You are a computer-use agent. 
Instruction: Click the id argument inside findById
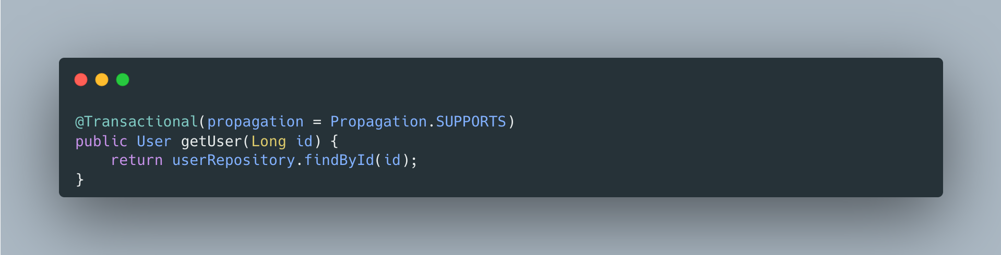pos(392,160)
